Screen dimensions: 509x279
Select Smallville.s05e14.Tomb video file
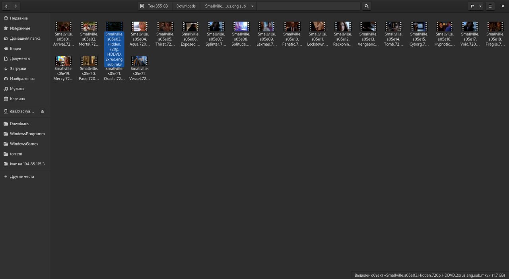coord(394,34)
